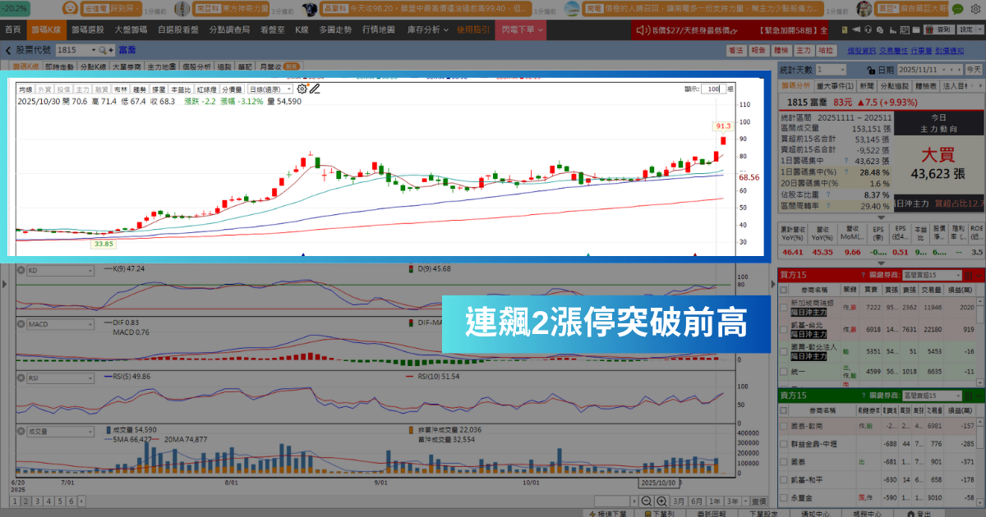The image size is (986, 517).
Task: Open the MACD indicator dropdown
Action: pos(61,324)
